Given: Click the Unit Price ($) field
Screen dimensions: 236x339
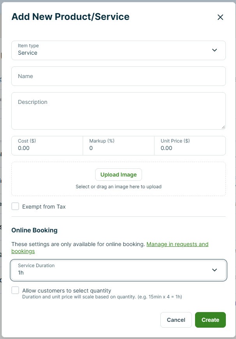Looking at the screenshot, I should (190, 146).
